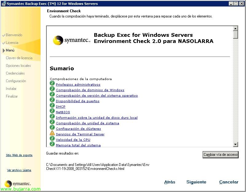This screenshot has height=192, width=246.
Task: Select Bienvenido step in sidebar
Action: tap(14, 35)
